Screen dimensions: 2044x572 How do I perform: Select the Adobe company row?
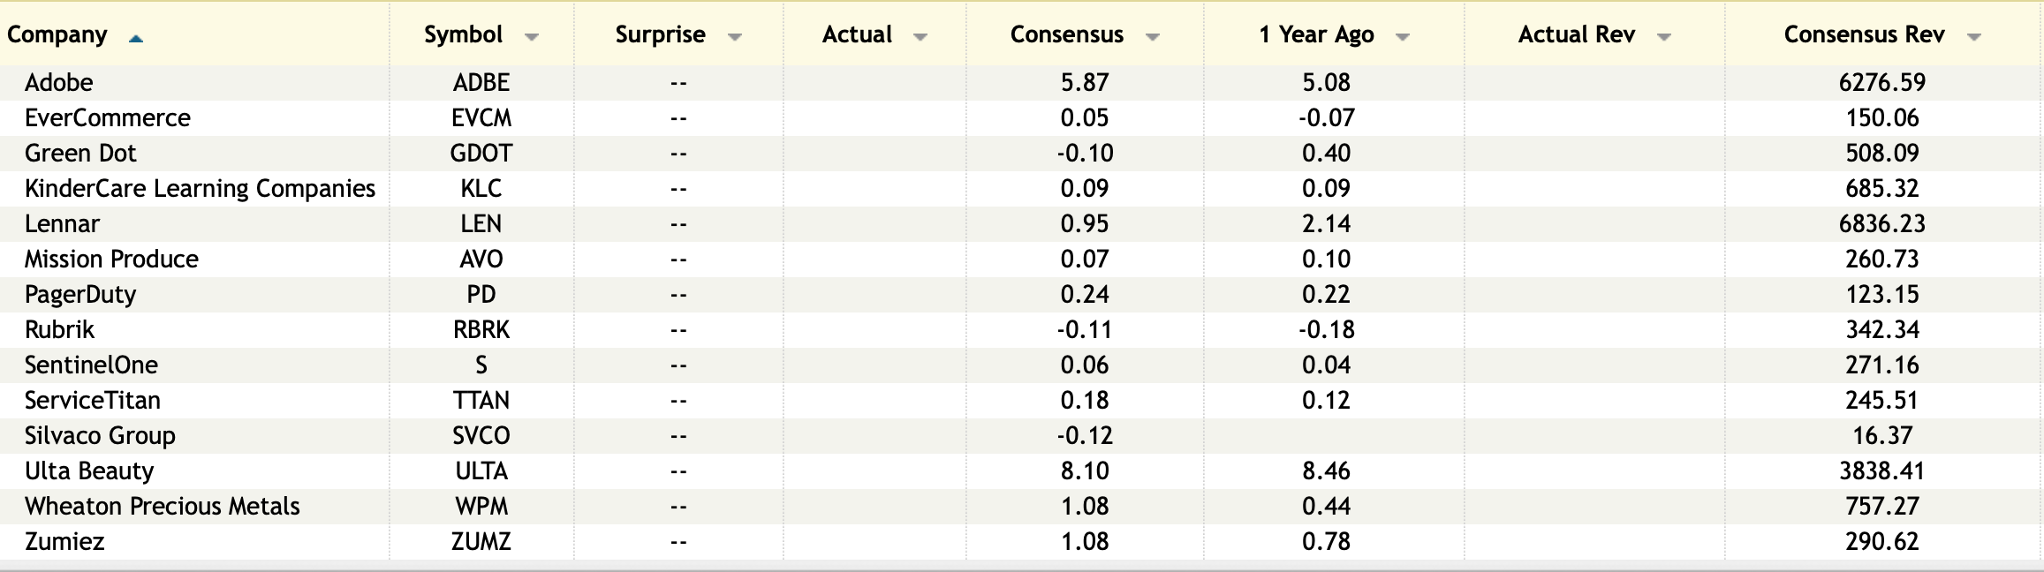(59, 82)
